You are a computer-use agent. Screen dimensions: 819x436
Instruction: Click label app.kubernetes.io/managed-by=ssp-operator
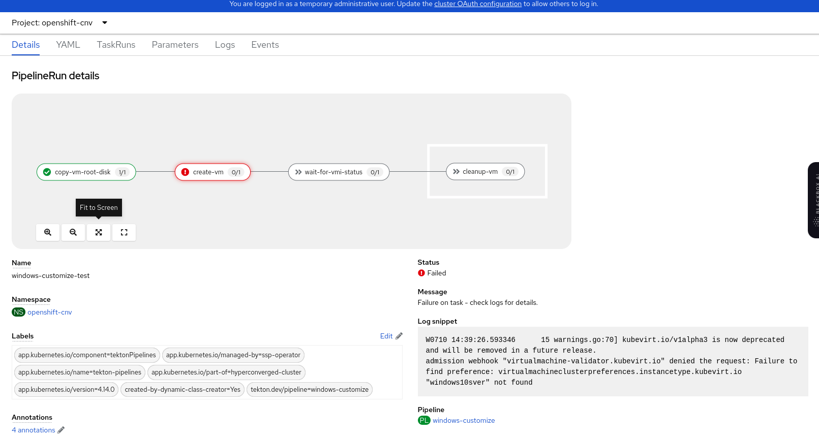click(x=233, y=355)
